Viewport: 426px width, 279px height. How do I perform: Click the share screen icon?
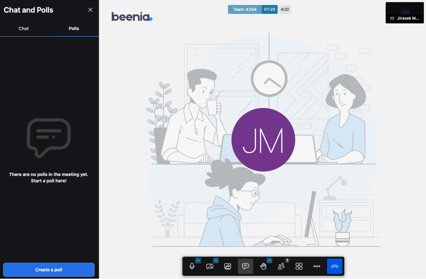coord(228,266)
